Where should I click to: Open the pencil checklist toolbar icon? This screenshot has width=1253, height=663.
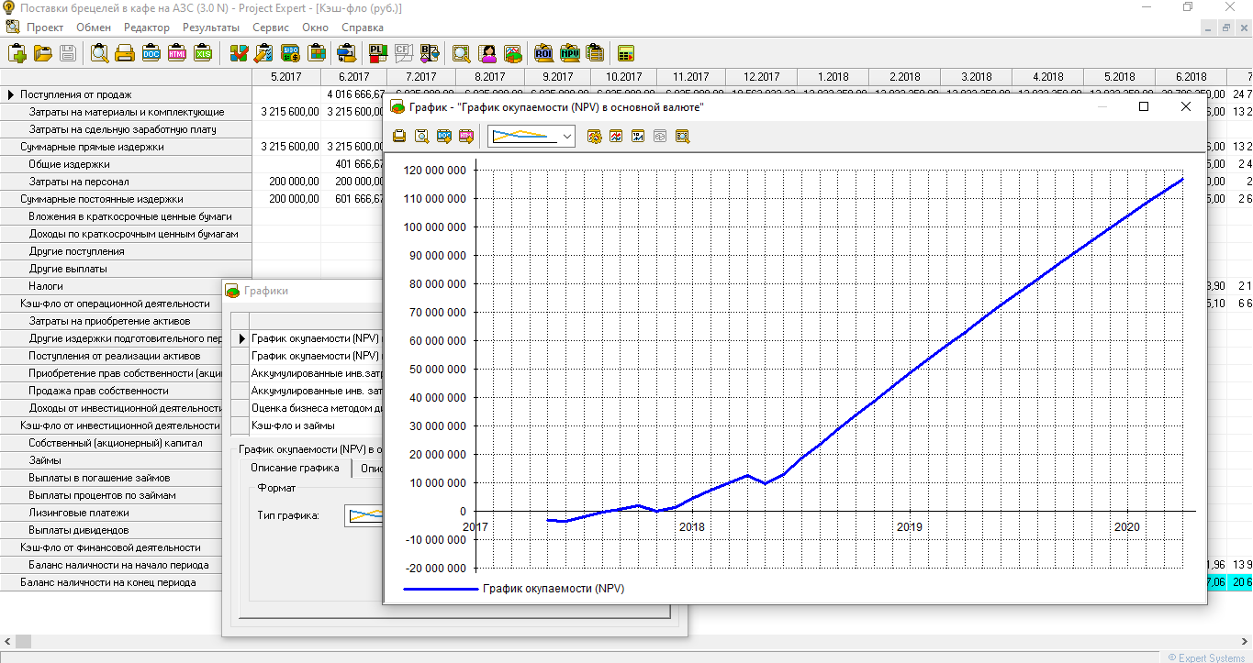click(x=264, y=52)
